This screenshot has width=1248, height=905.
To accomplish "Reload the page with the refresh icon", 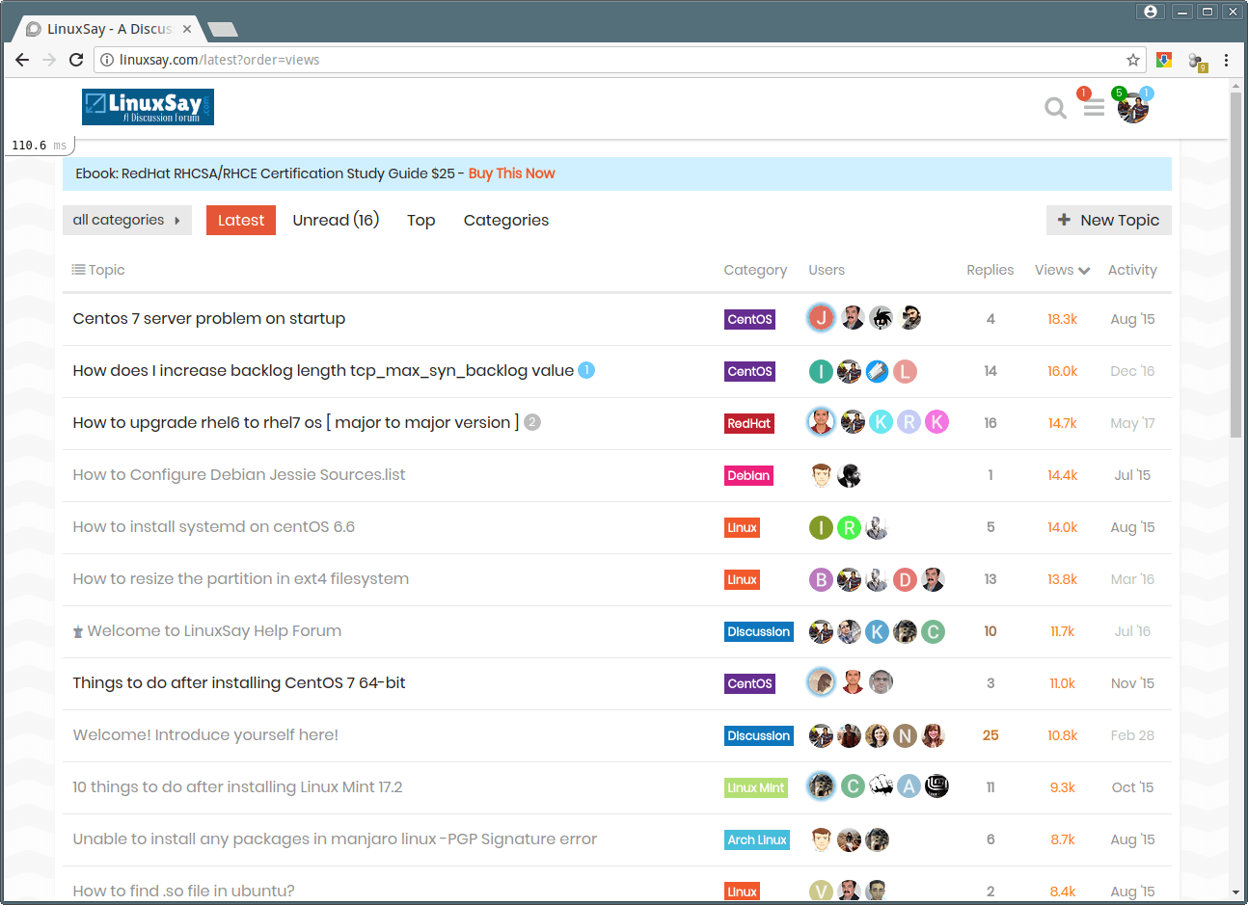I will [76, 60].
